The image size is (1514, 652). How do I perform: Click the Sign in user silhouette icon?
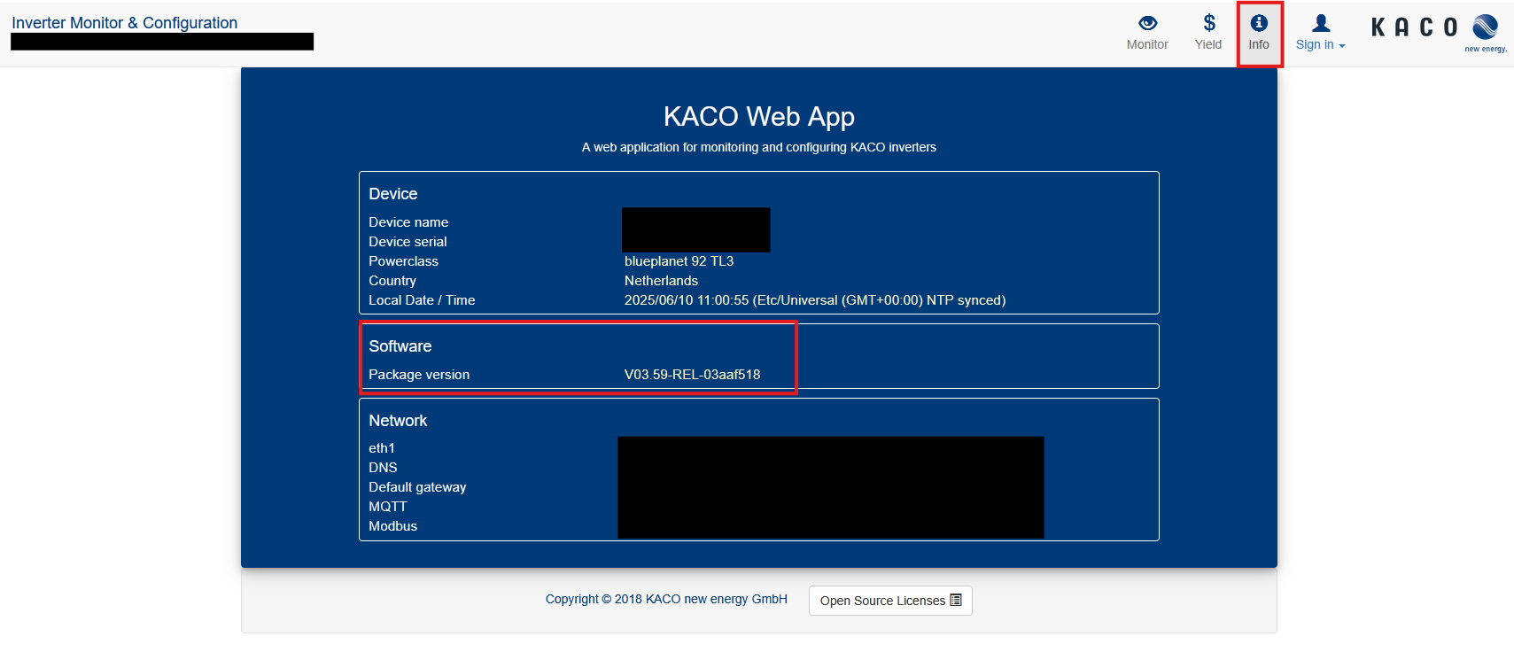point(1321,23)
